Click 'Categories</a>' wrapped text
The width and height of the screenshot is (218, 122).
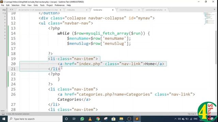point(74,99)
